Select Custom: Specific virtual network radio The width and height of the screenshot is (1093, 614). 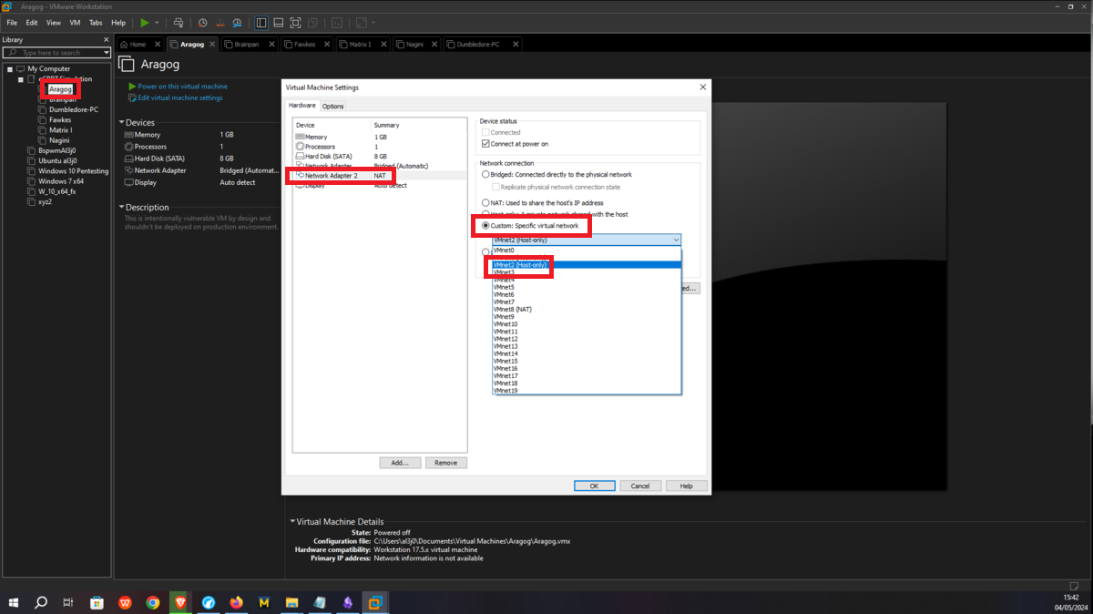coord(485,226)
